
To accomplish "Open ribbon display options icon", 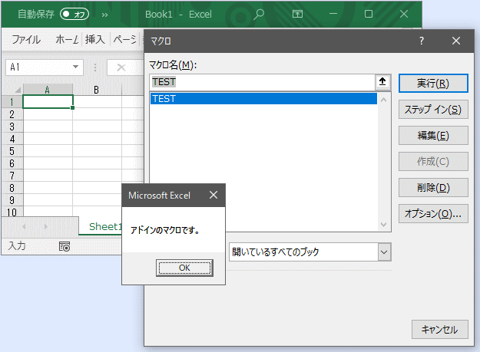I will [x=297, y=14].
